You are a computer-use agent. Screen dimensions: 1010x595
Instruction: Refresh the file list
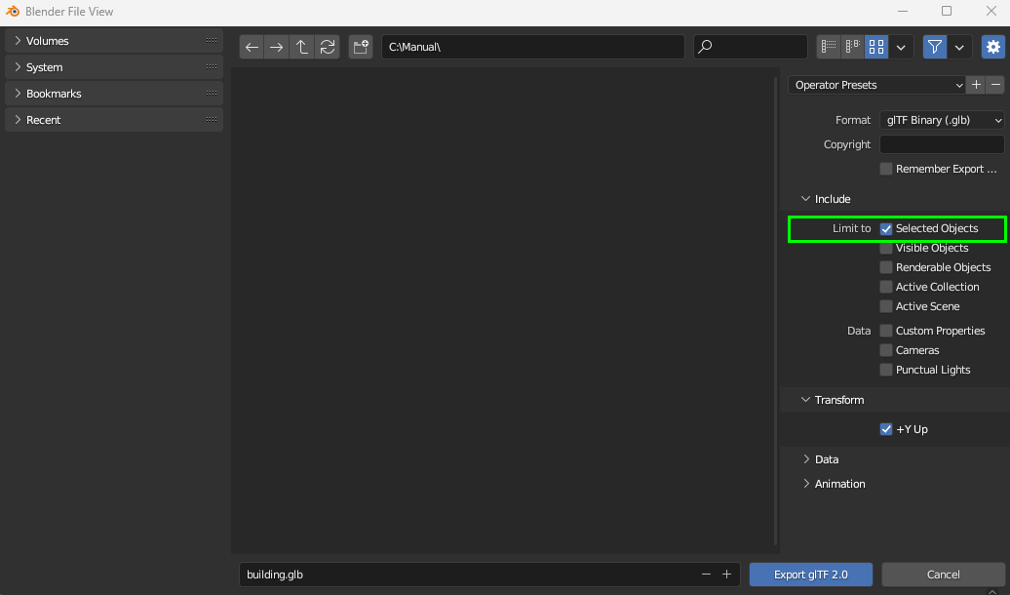[x=328, y=46]
